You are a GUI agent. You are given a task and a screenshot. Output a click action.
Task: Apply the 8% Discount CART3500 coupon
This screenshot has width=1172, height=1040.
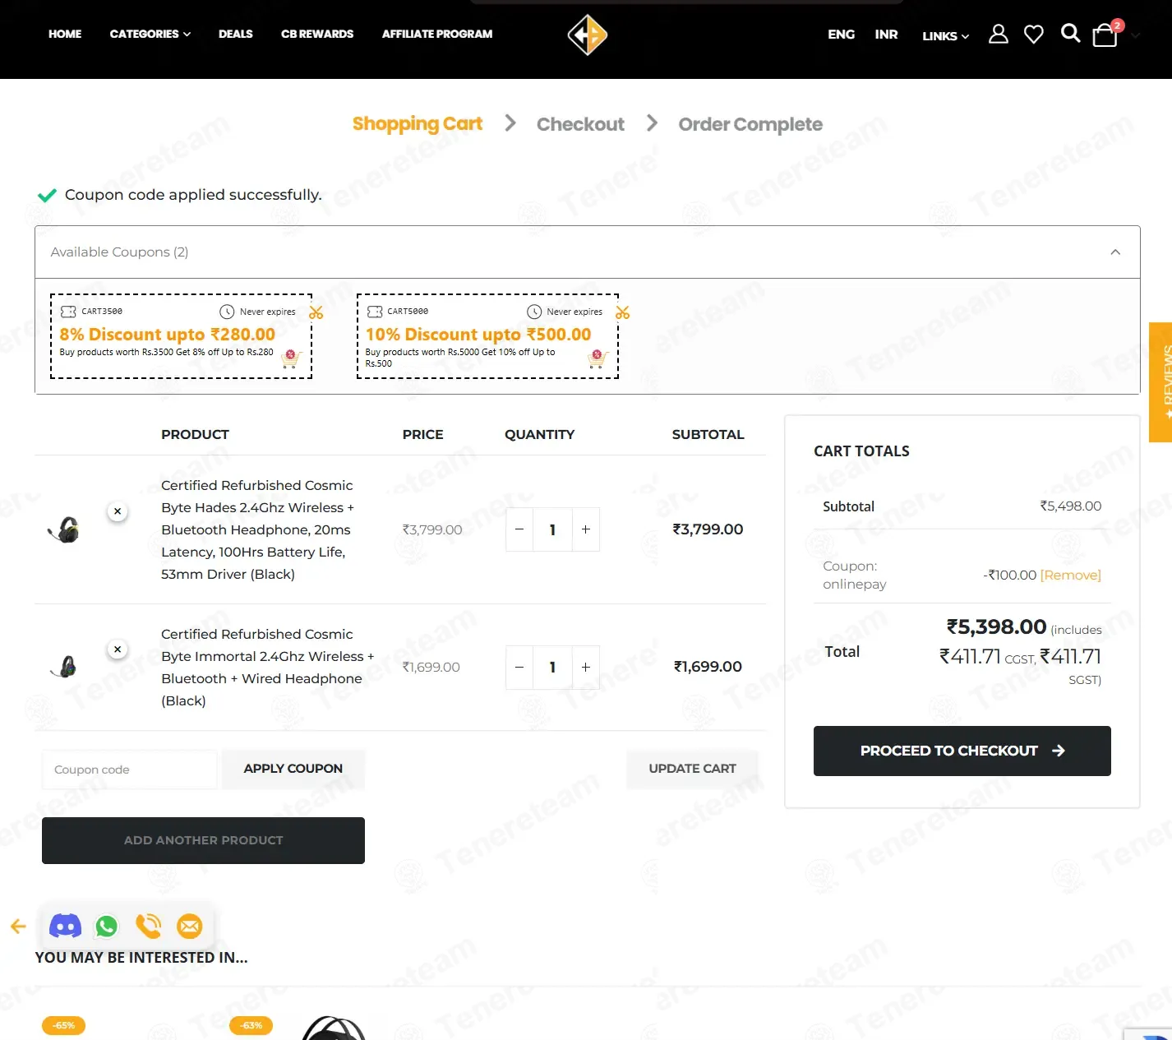[181, 336]
